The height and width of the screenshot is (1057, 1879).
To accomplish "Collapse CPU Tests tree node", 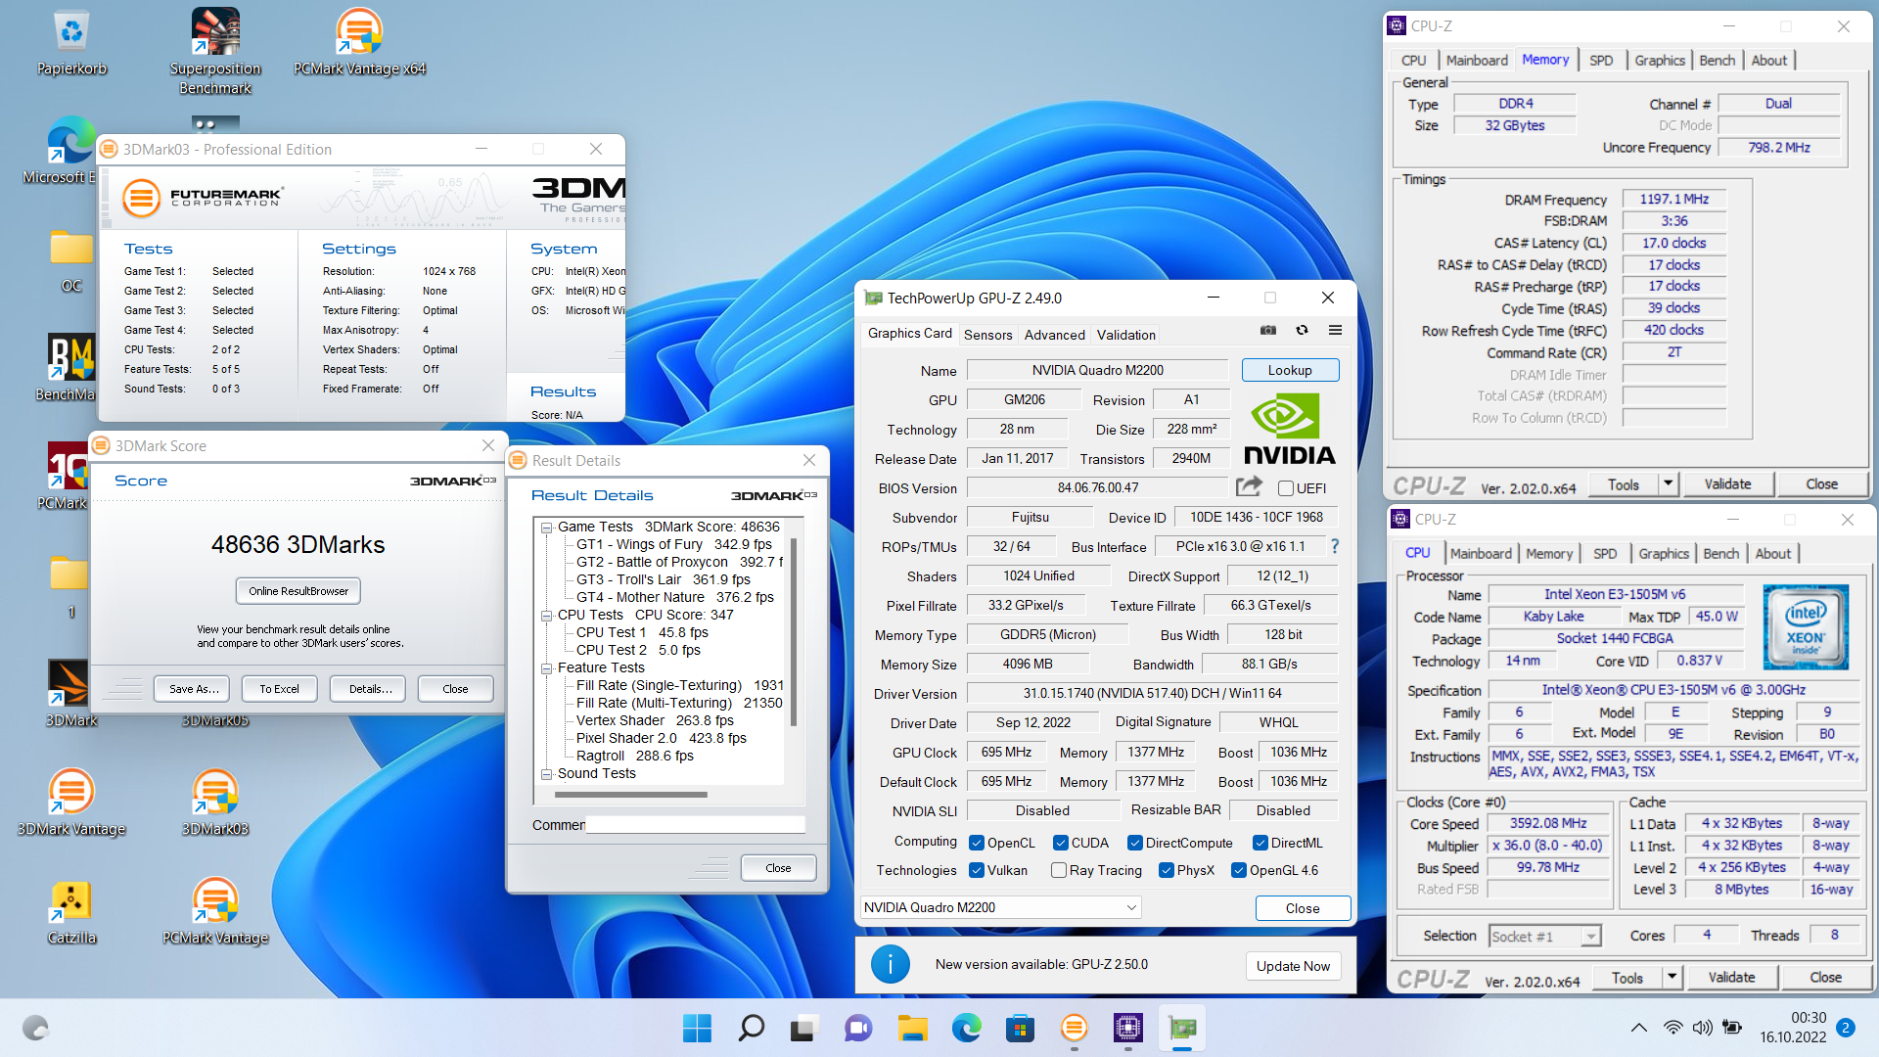I will 546,615.
